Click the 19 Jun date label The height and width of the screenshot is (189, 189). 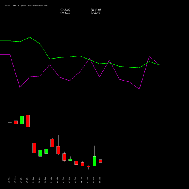100,180
